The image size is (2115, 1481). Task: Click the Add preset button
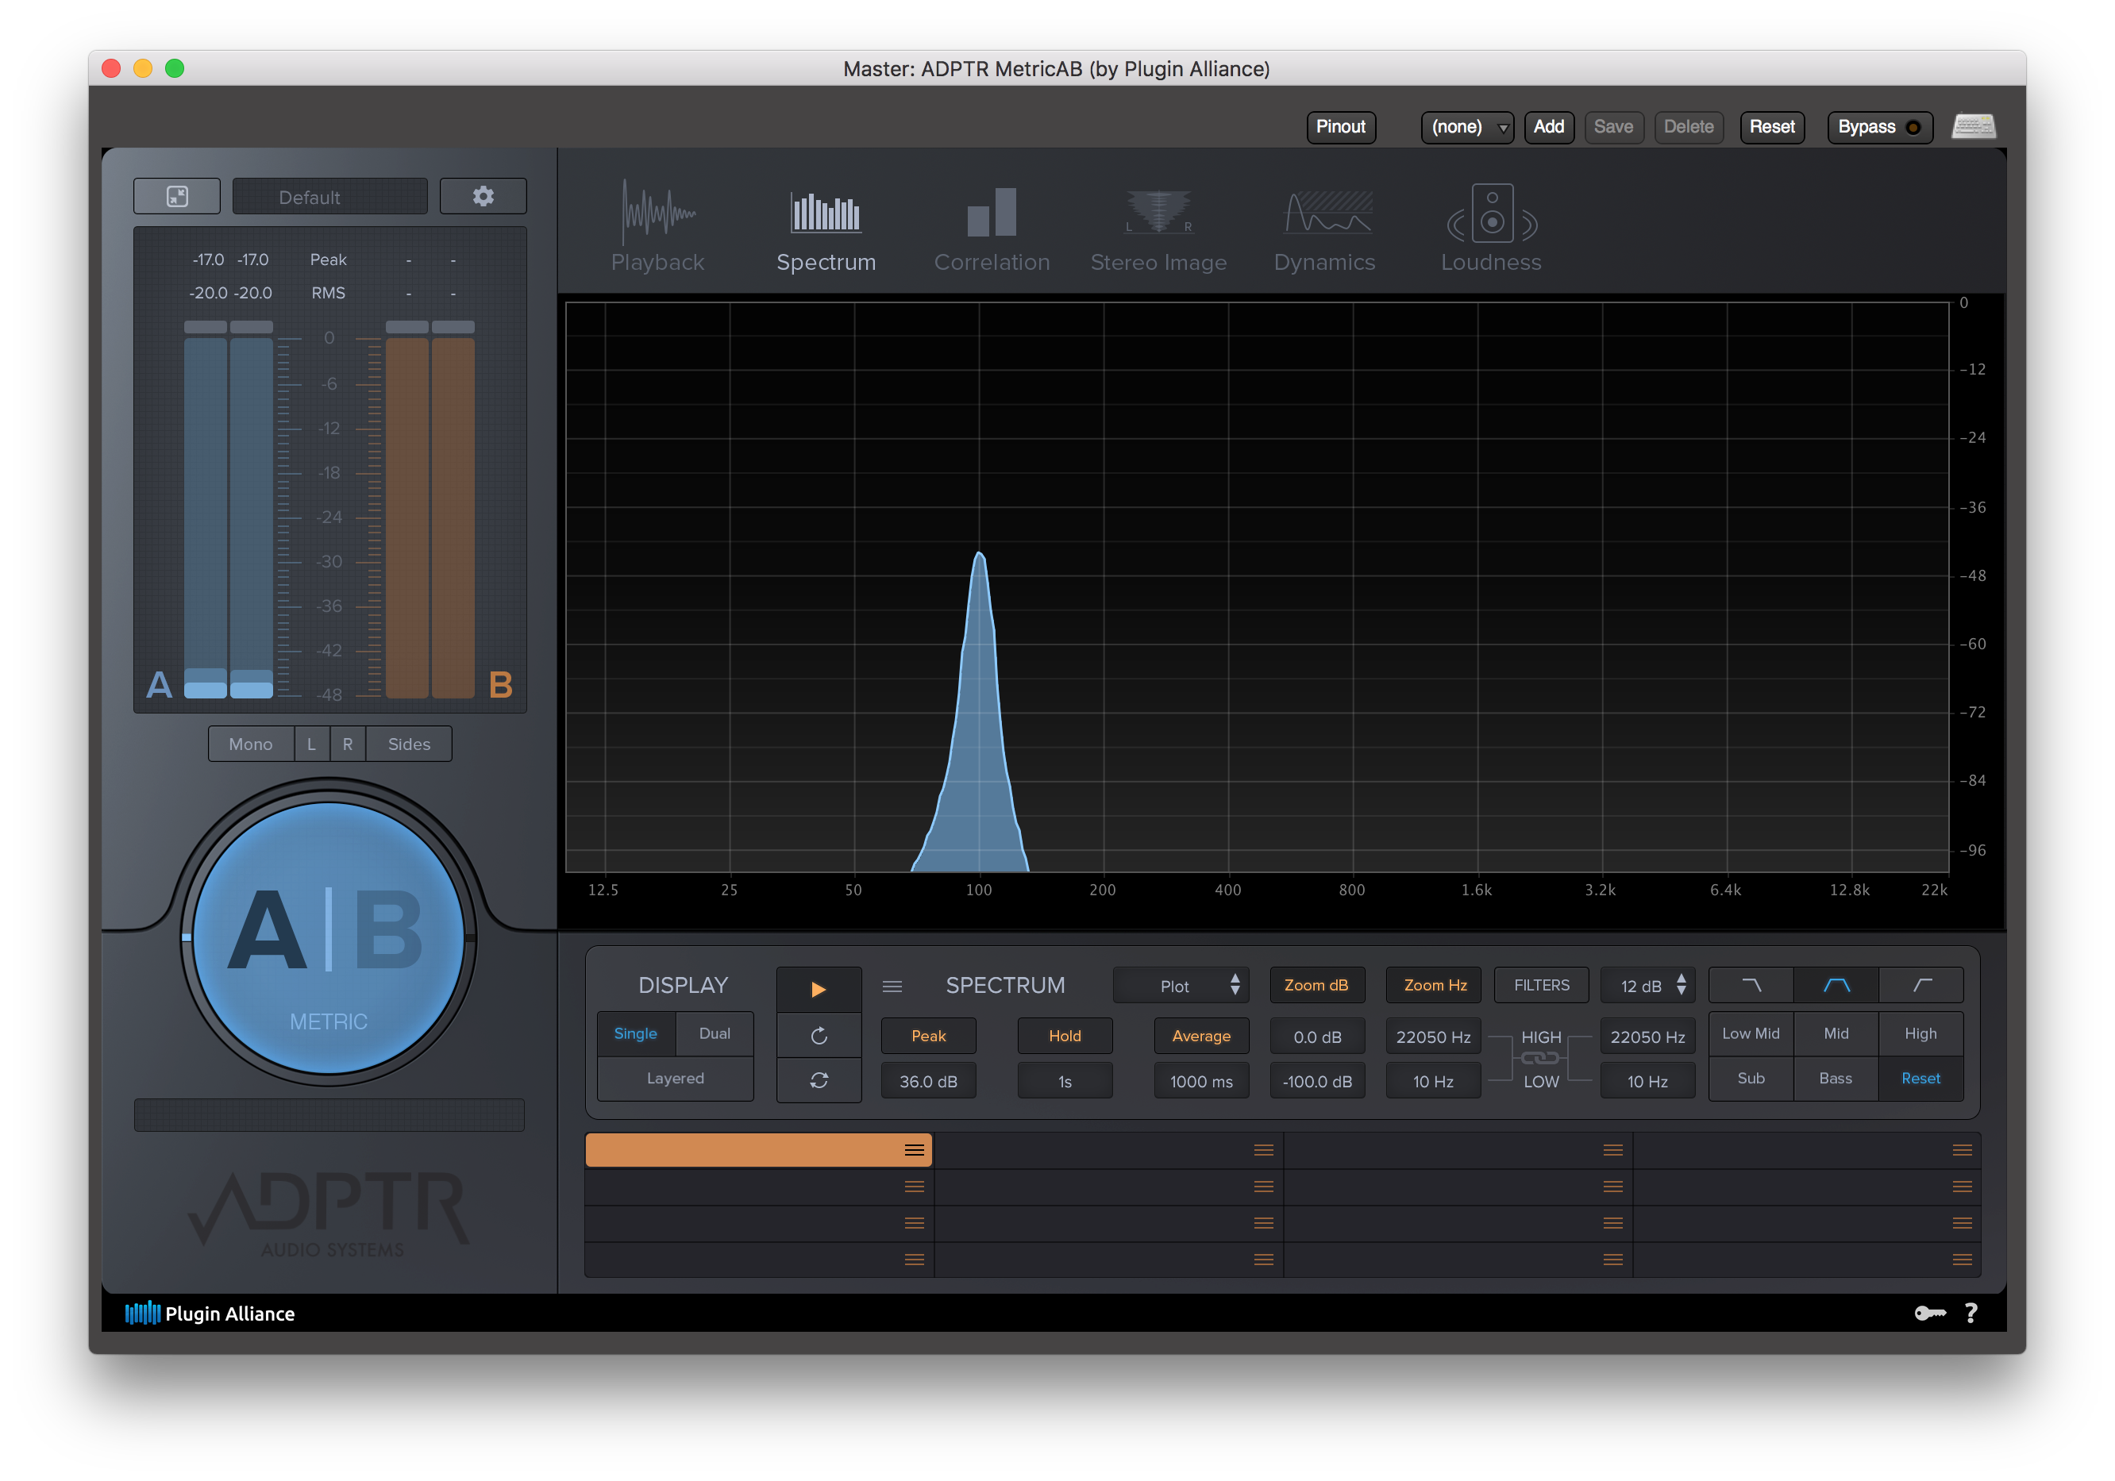tap(1548, 127)
